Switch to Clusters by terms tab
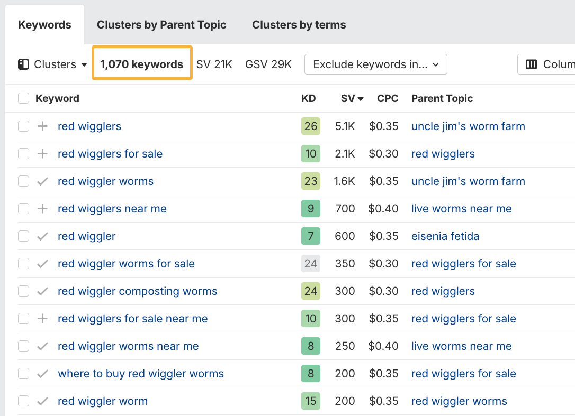Image resolution: width=575 pixels, height=416 pixels. pyautogui.click(x=298, y=24)
